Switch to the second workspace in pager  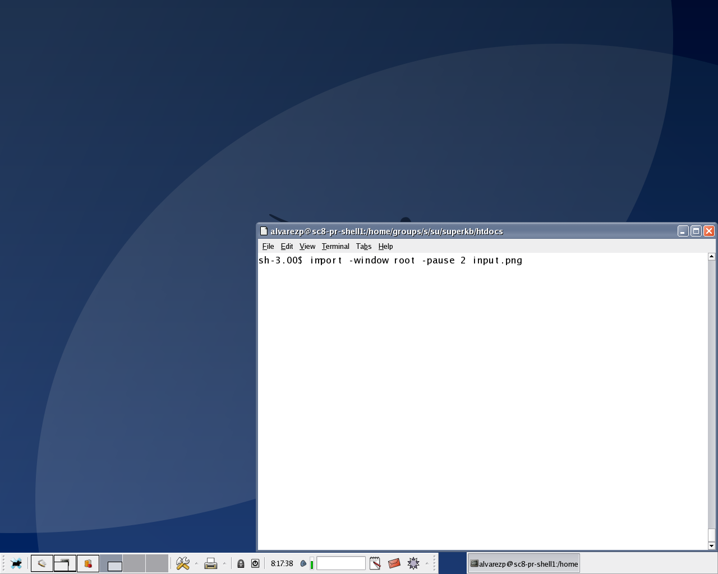tap(134, 563)
